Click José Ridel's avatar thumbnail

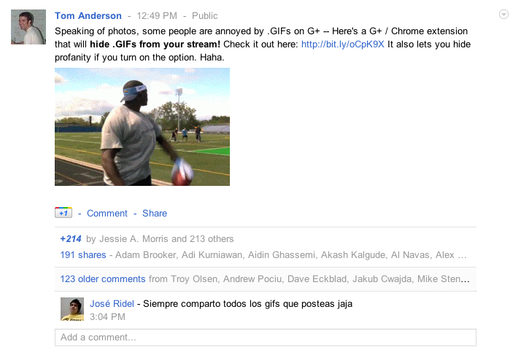pos(72,309)
